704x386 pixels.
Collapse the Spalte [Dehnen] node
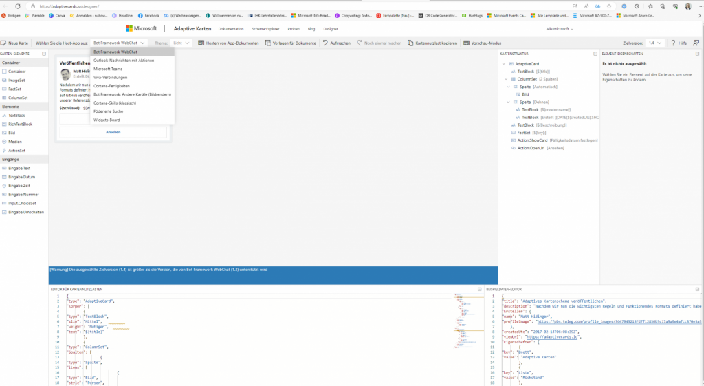tap(509, 102)
